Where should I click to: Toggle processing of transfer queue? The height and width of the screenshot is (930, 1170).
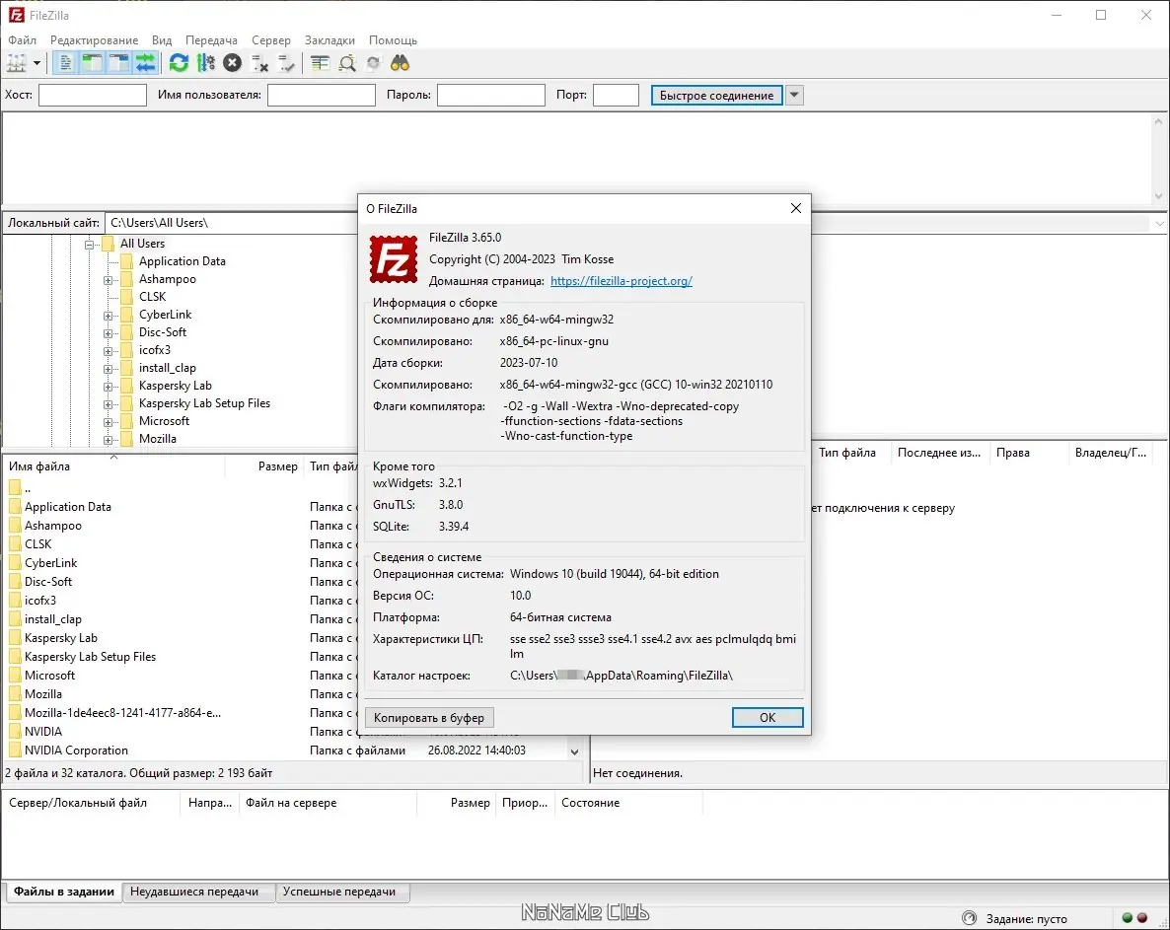click(x=206, y=63)
